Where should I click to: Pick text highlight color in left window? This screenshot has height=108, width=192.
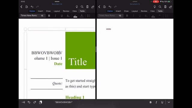(75, 16)
